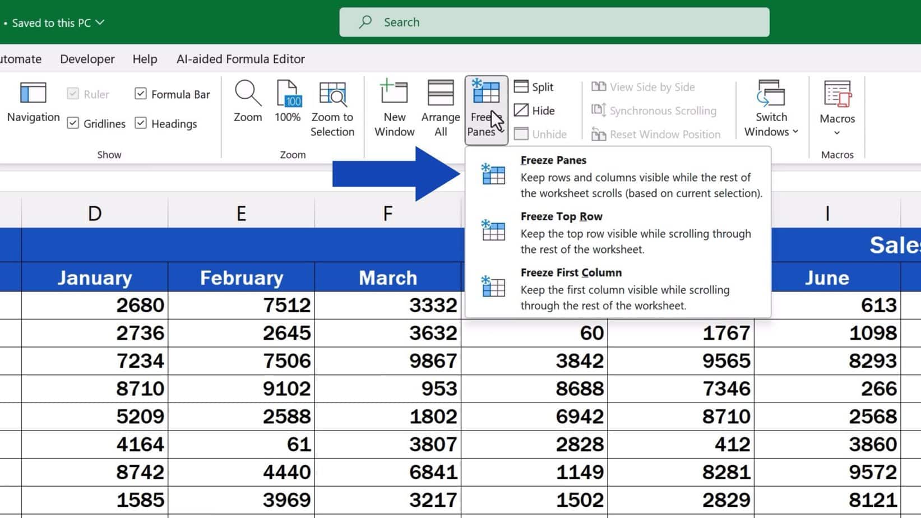Open the Navigation pane icon
921x518 pixels.
(33, 94)
